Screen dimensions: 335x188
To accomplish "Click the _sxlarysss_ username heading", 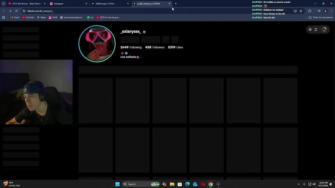I will point(131,32).
